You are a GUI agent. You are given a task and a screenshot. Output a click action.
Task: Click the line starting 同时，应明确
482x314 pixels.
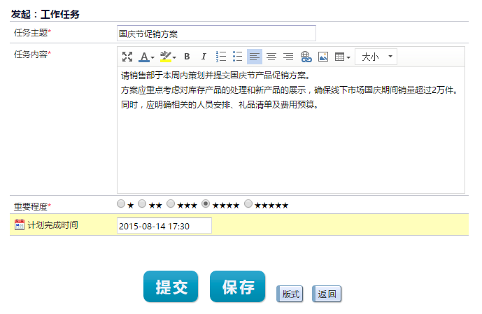click(220, 105)
